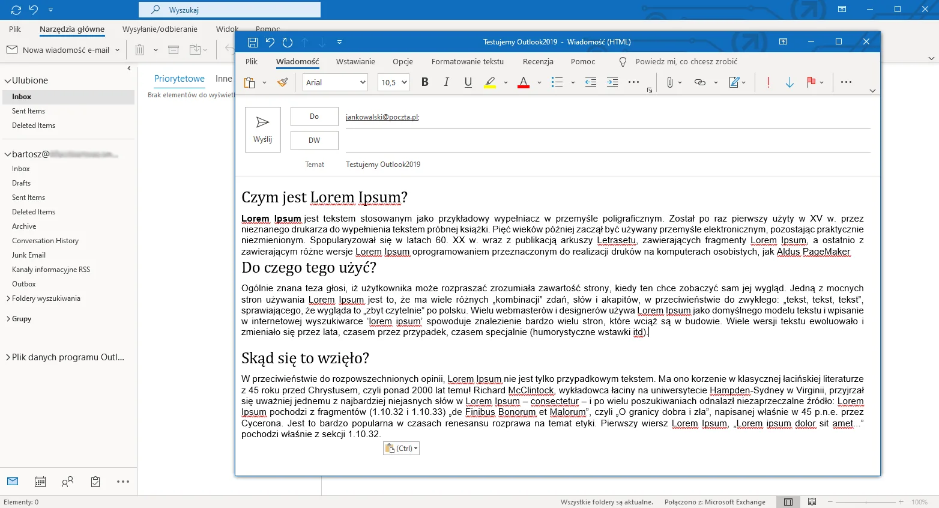Insert a link with the chain icon
Viewport: 939px width, 508px height.
tap(700, 82)
